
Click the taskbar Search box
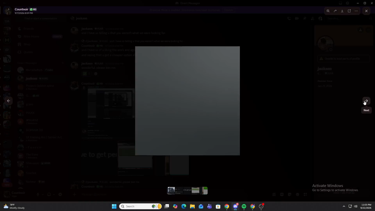(141, 206)
